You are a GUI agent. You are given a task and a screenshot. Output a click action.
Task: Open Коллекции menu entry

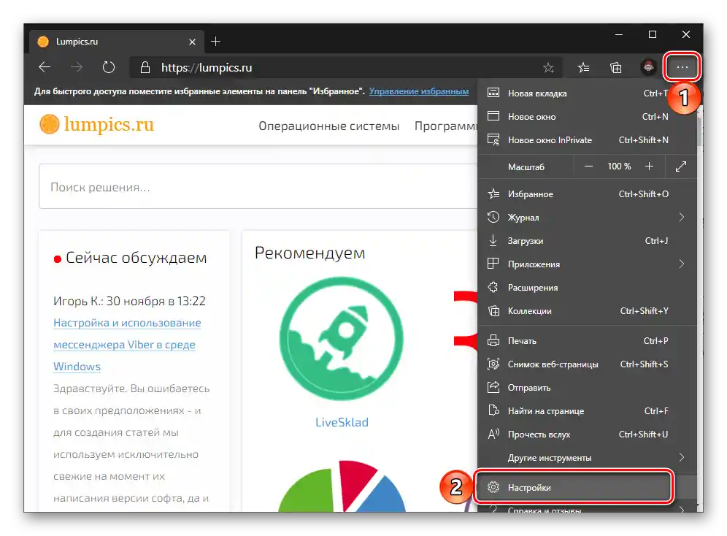[587, 310]
